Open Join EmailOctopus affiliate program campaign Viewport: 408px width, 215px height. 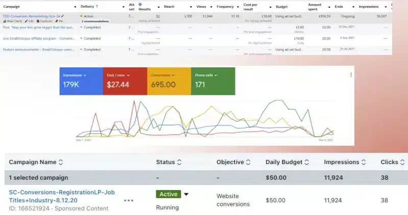[38, 38]
